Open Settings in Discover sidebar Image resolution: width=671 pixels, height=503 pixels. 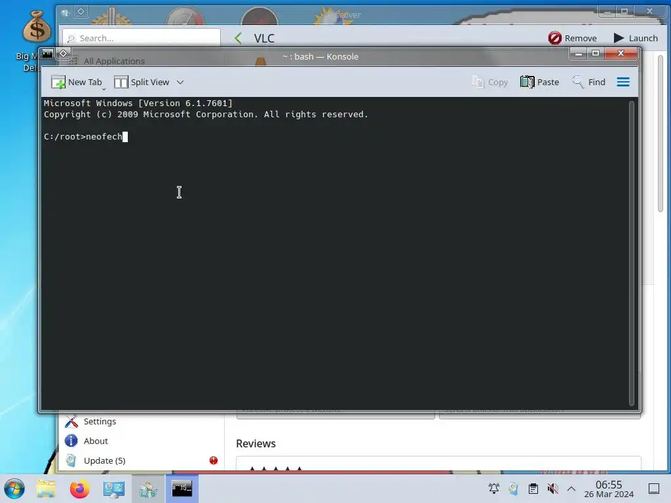(142, 421)
